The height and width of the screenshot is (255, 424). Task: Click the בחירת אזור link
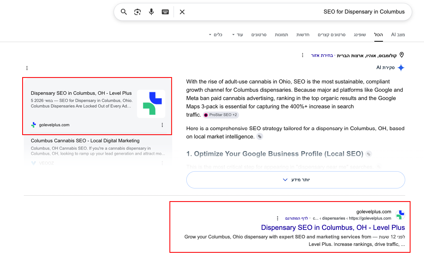(x=322, y=56)
